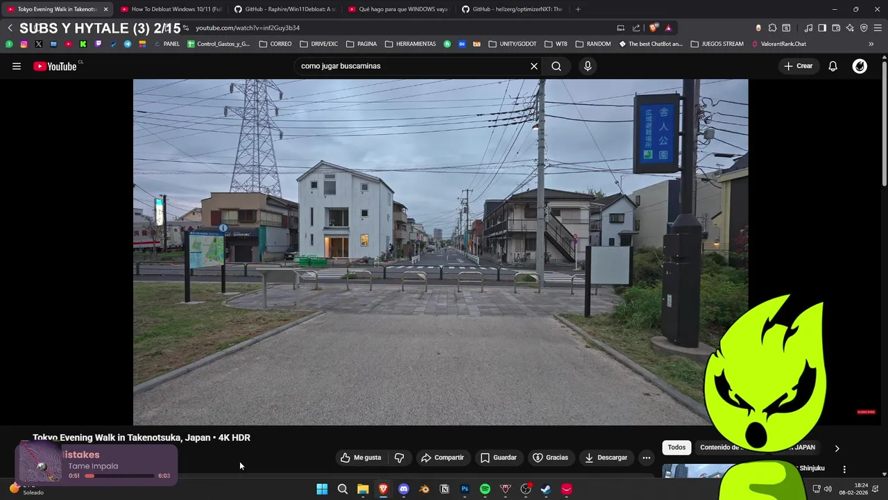Open more actions ellipsis under video
The height and width of the screenshot is (500, 888).
[647, 458]
